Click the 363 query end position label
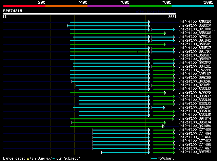 click(x=171, y=17)
